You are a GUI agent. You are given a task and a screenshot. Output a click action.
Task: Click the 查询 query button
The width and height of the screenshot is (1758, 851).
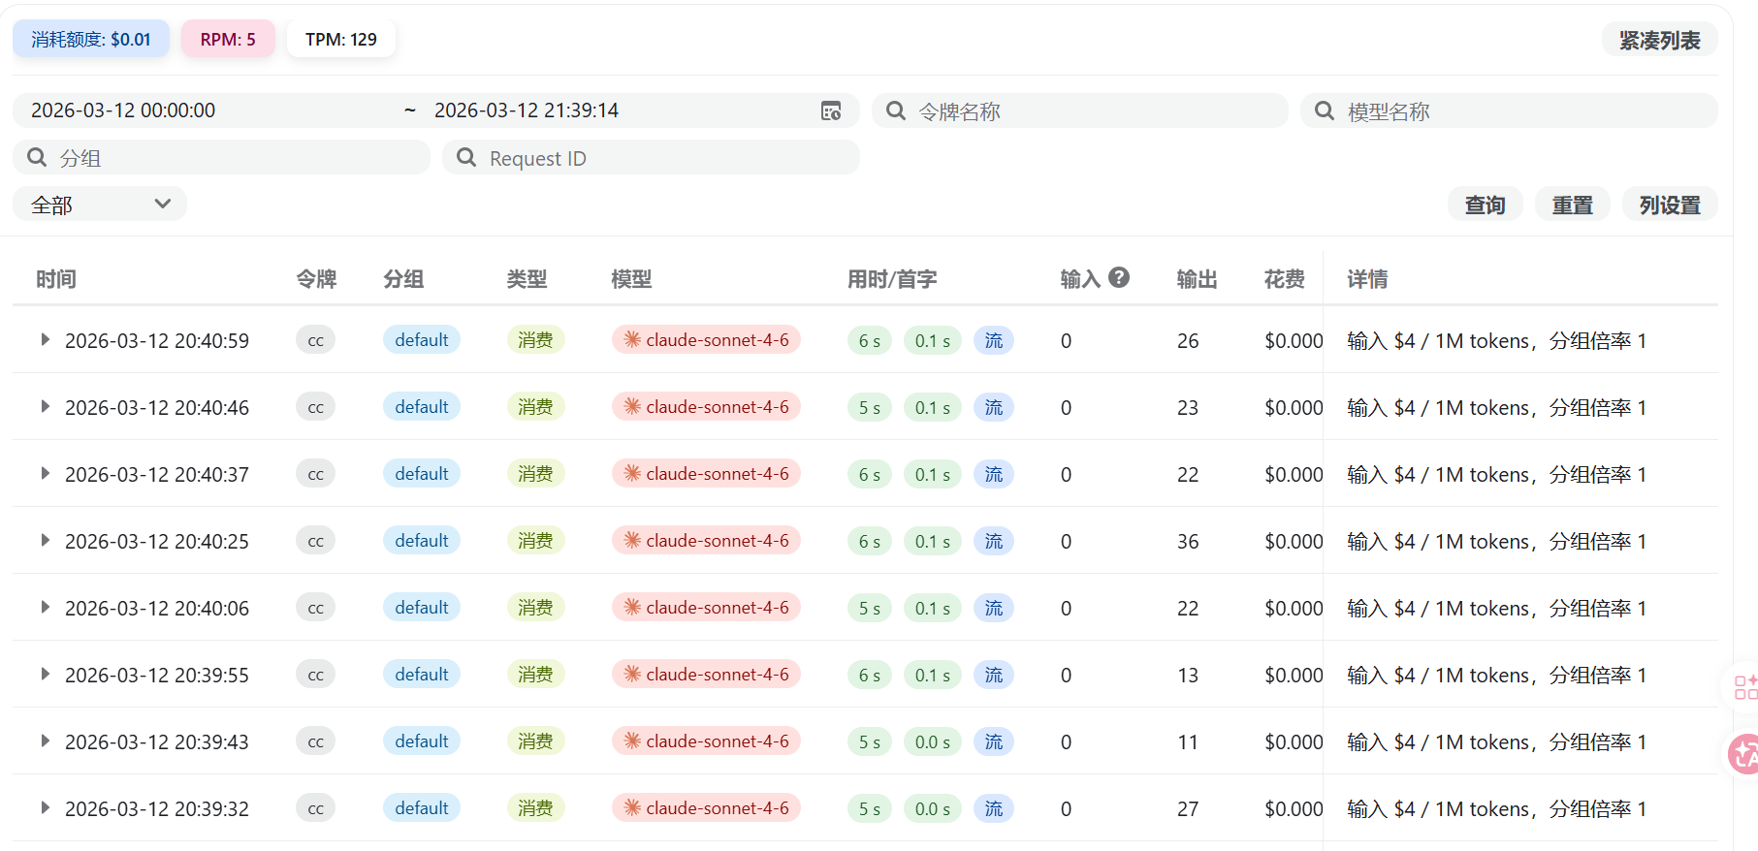coord(1485,205)
